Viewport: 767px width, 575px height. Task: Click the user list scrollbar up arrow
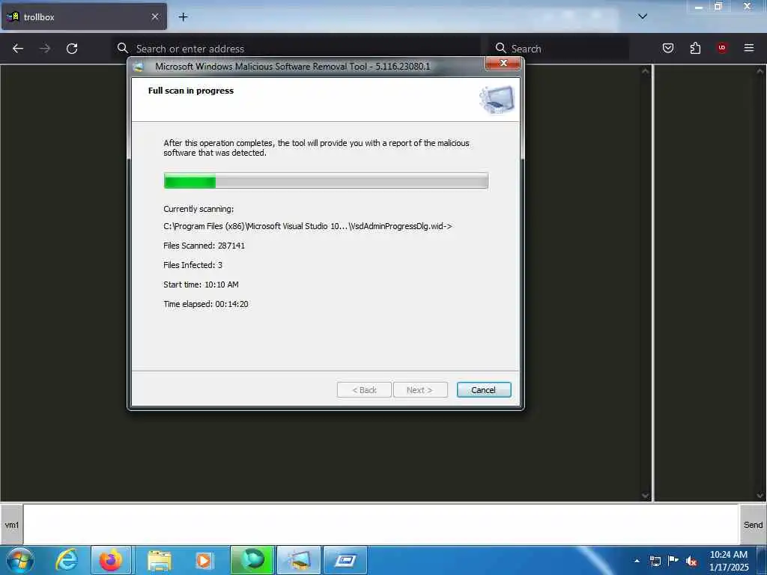click(x=760, y=71)
